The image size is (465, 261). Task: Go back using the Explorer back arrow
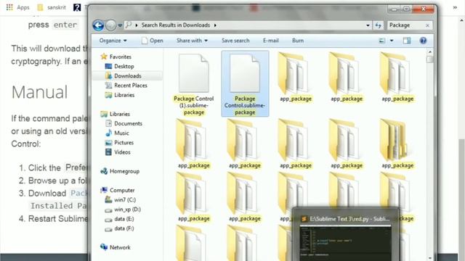[98, 25]
